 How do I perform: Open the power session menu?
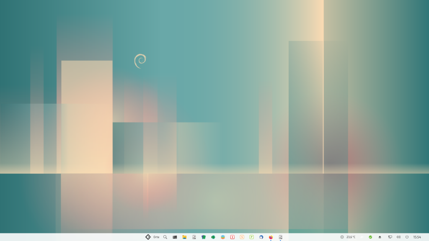click(407, 237)
